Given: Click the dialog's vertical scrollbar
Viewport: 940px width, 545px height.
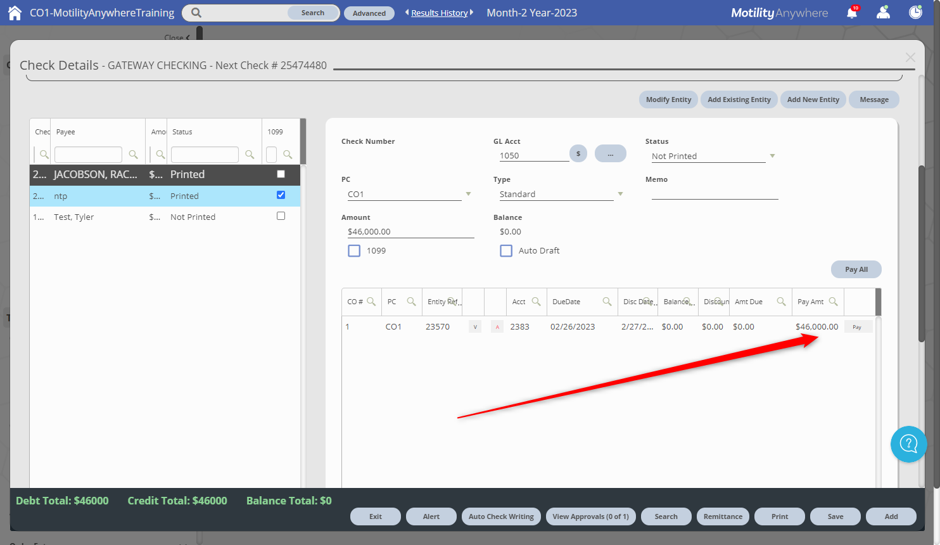Looking at the screenshot, I should click(922, 253).
